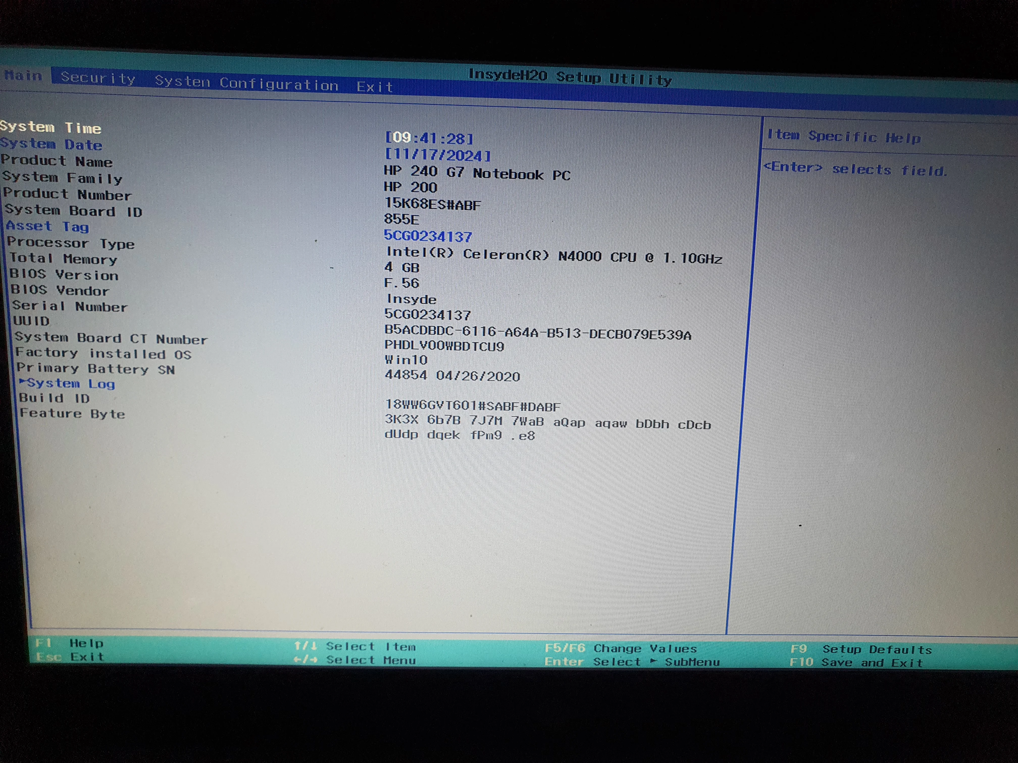Viewport: 1018px width, 763px height.
Task: Click the Enter selects field help text
Action: coord(856,169)
